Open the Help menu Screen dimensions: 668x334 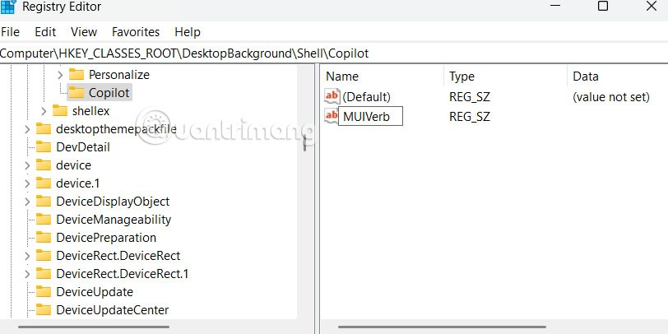(x=188, y=32)
